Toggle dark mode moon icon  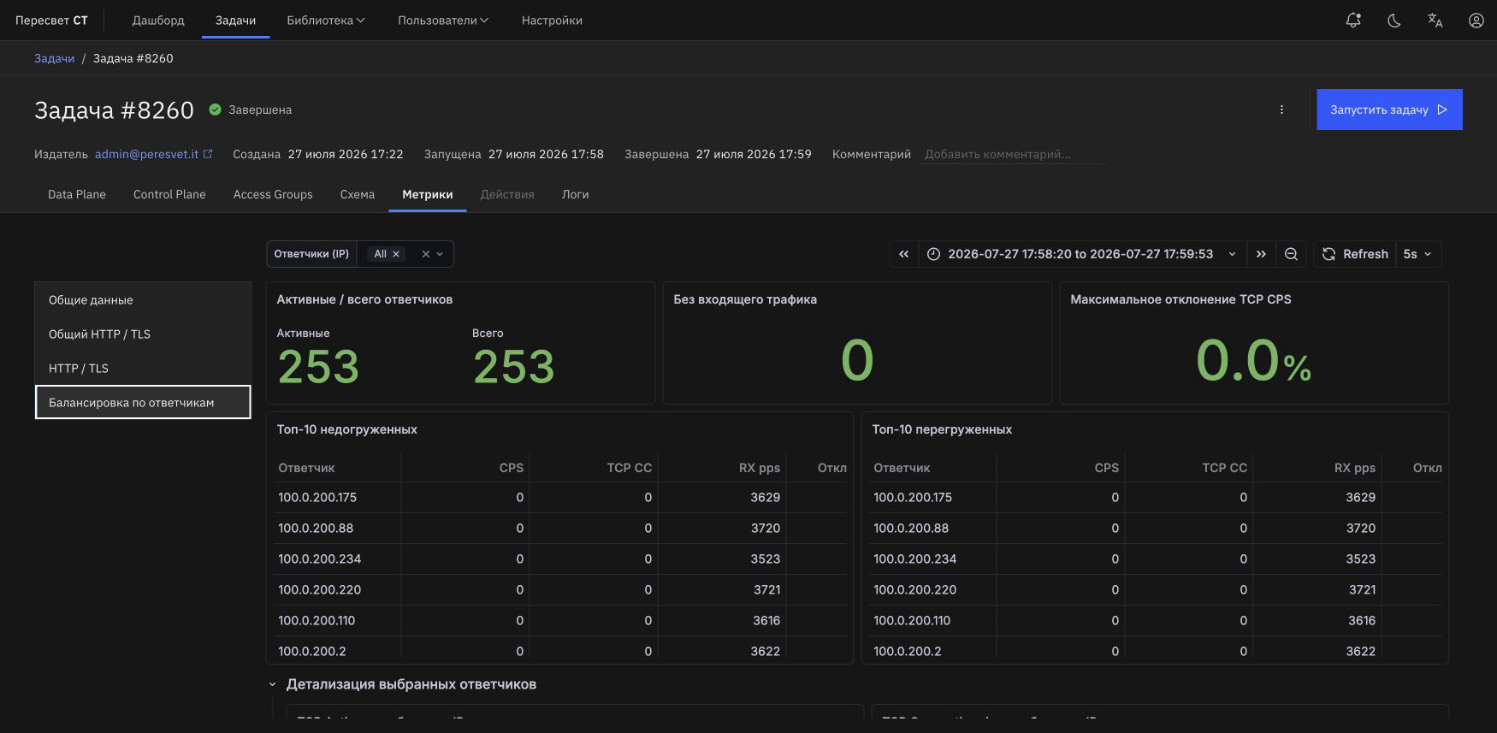pos(1394,21)
